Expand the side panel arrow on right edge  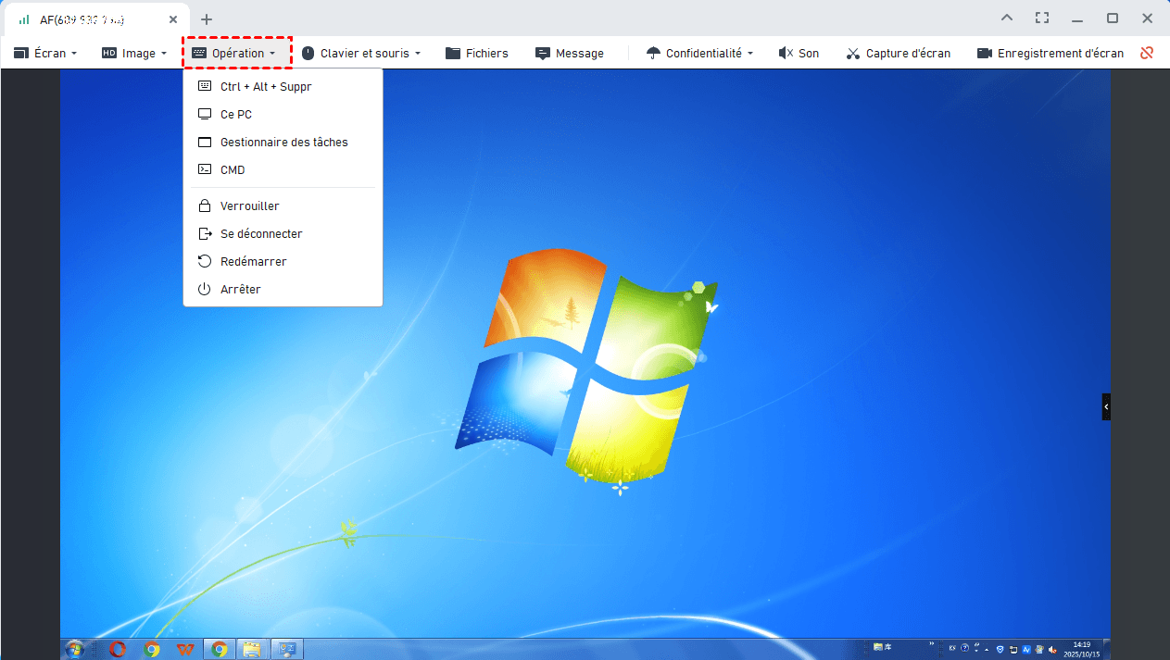point(1105,406)
